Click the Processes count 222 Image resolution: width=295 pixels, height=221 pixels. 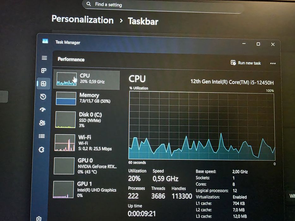click(x=133, y=196)
